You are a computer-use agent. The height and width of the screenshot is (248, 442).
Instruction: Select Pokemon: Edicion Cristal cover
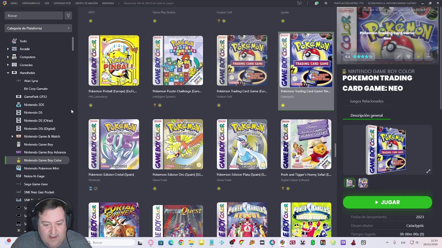(x=114, y=144)
